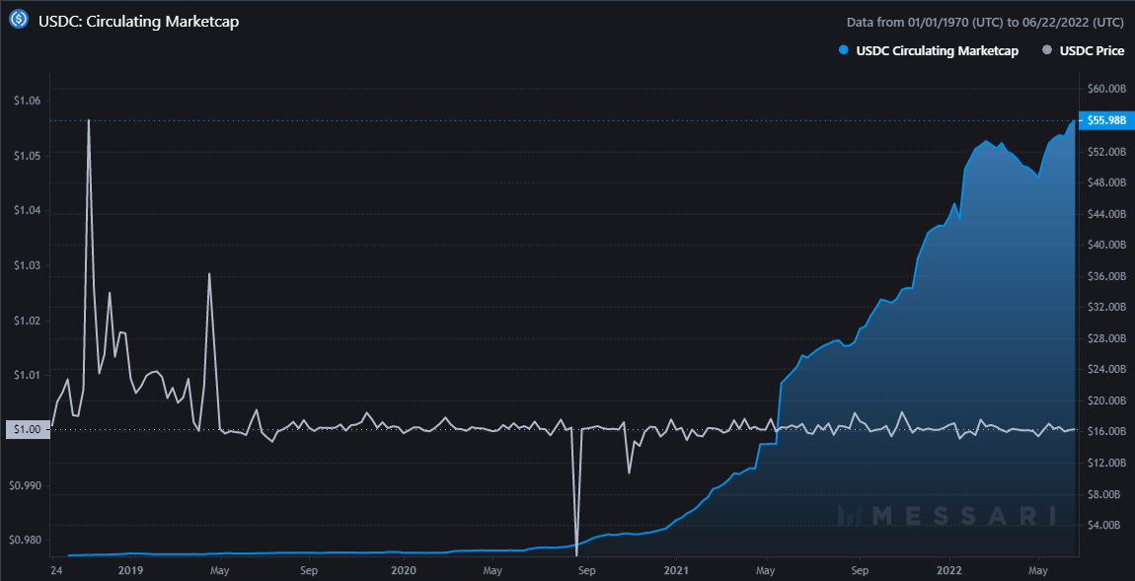Image resolution: width=1135 pixels, height=581 pixels.
Task: Hide the USDC Circulating Marketcap series label
Action: click(938, 50)
